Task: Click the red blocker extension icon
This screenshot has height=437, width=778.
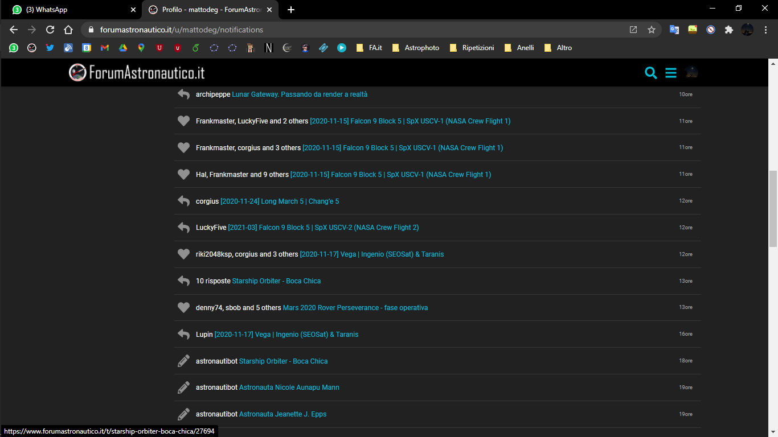Action: coord(711,30)
